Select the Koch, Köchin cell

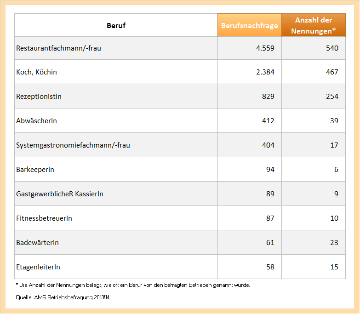[37, 72]
